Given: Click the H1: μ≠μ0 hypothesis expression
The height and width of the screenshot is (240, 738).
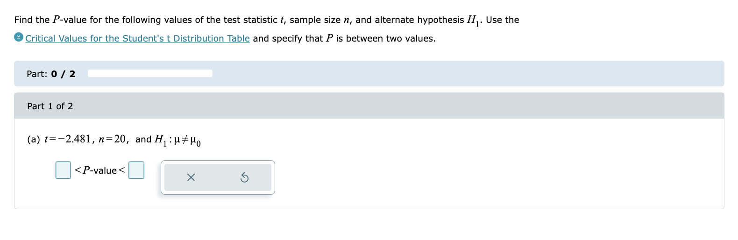Looking at the screenshot, I should click(177, 140).
